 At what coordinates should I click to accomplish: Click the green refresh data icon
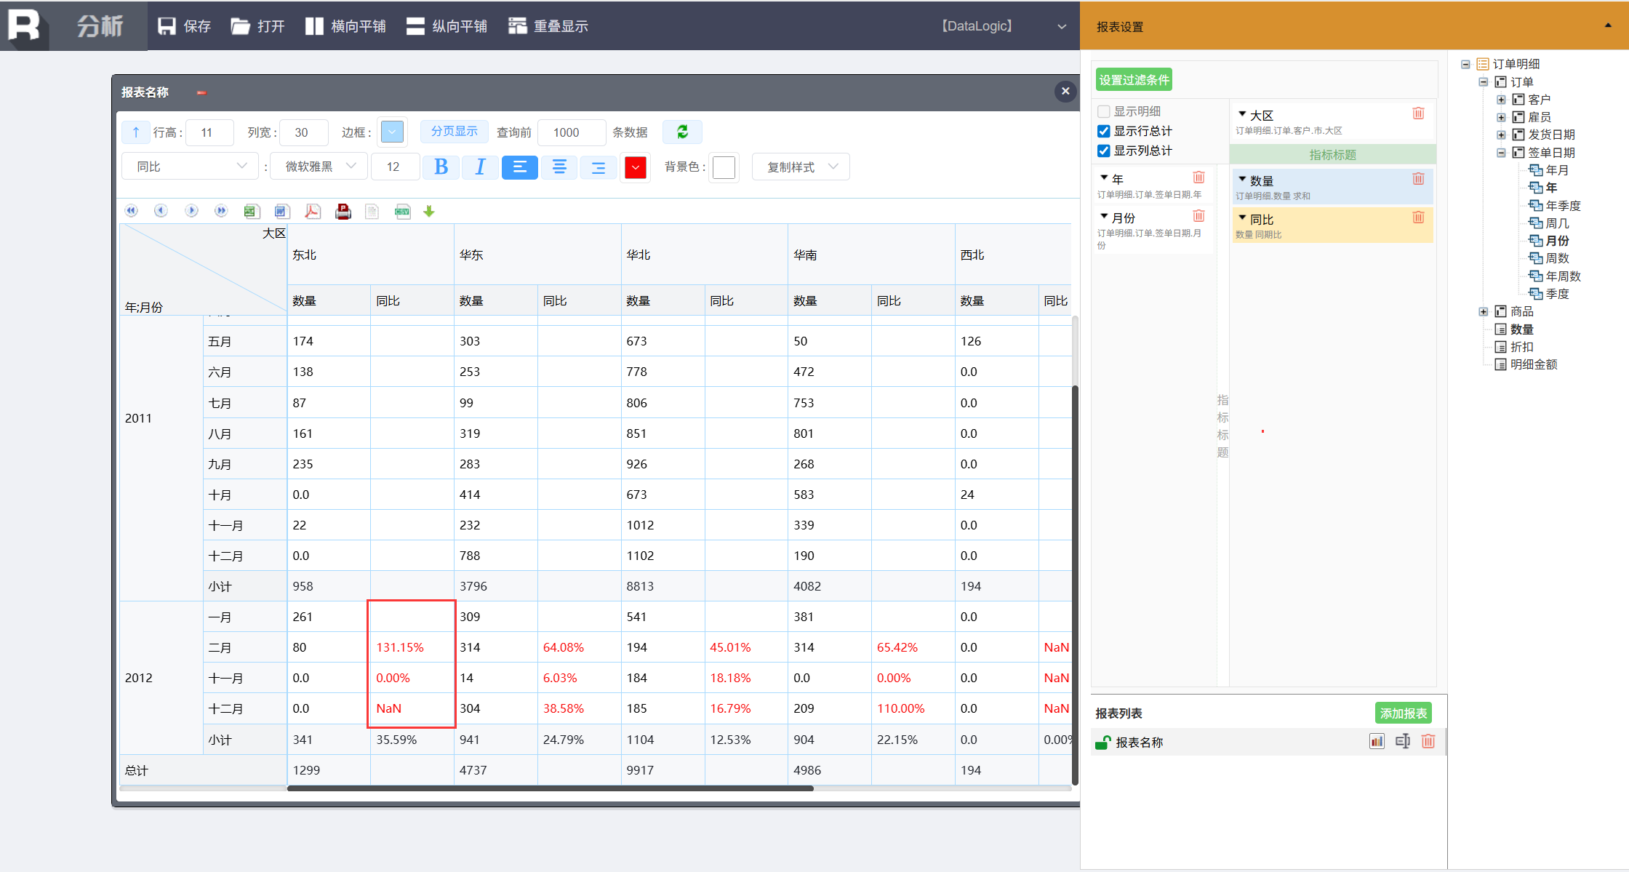[682, 132]
